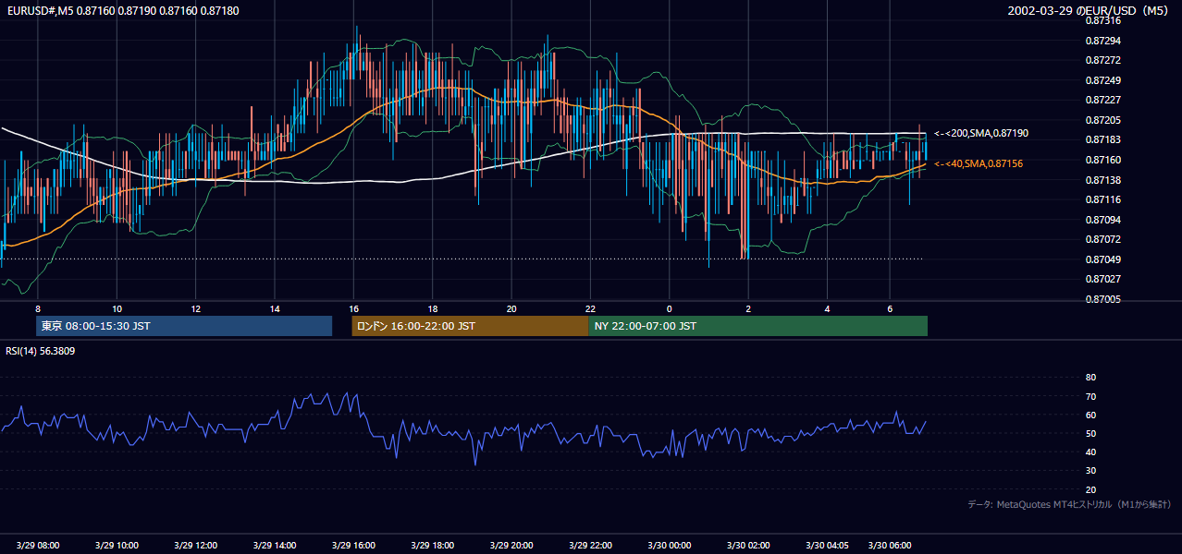The height and width of the screenshot is (554, 1182).
Task: Click RSI axis level 60
Action: pyautogui.click(x=1090, y=415)
